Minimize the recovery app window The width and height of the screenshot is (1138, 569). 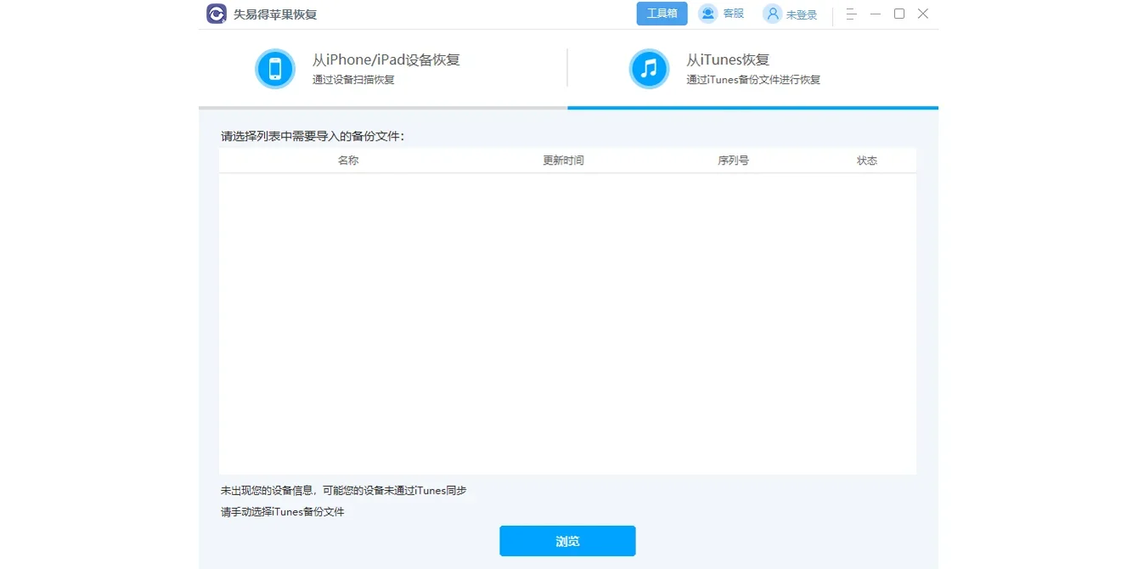[x=876, y=14]
